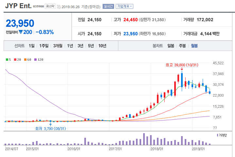This screenshot has height=157, width=235.
Task: Click the purple 거래량 legend marker
Action: coord(217,135)
